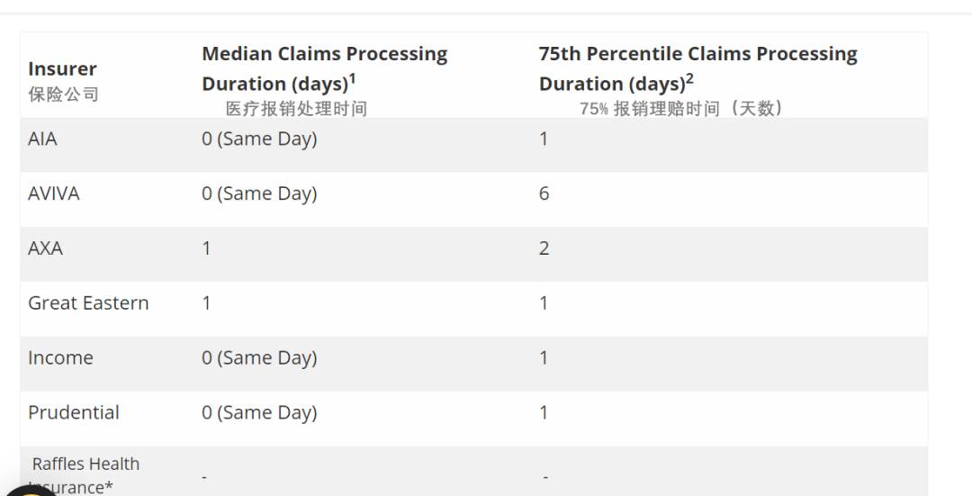Click AIA's median value "0 (Same Day)"
This screenshot has width=972, height=496.
(259, 139)
